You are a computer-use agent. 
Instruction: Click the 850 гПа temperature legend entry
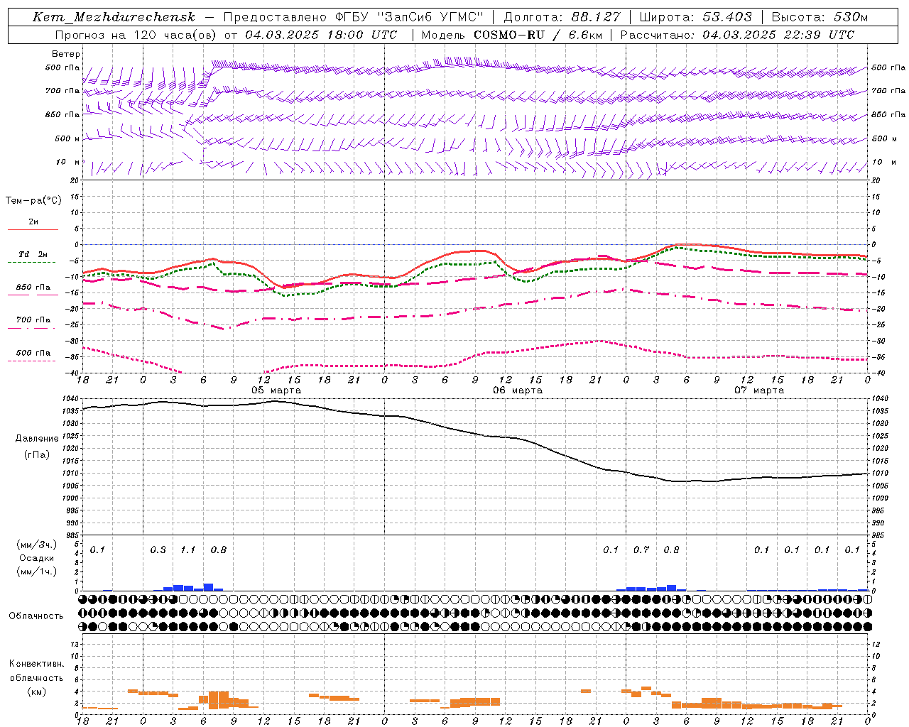click(33, 288)
